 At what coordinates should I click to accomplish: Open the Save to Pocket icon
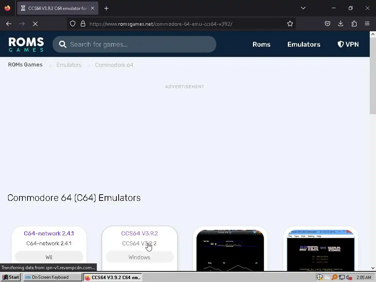327,23
